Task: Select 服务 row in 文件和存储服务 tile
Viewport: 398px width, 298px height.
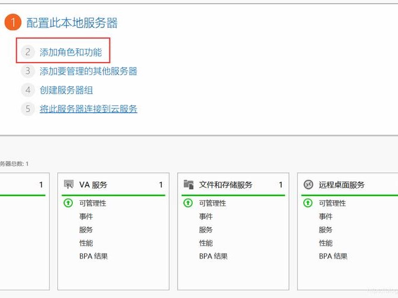Action: click(206, 229)
